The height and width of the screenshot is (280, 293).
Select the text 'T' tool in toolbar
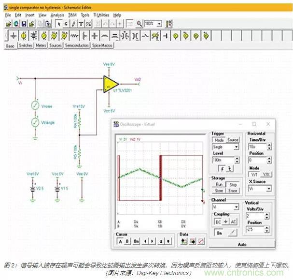click(81, 23)
